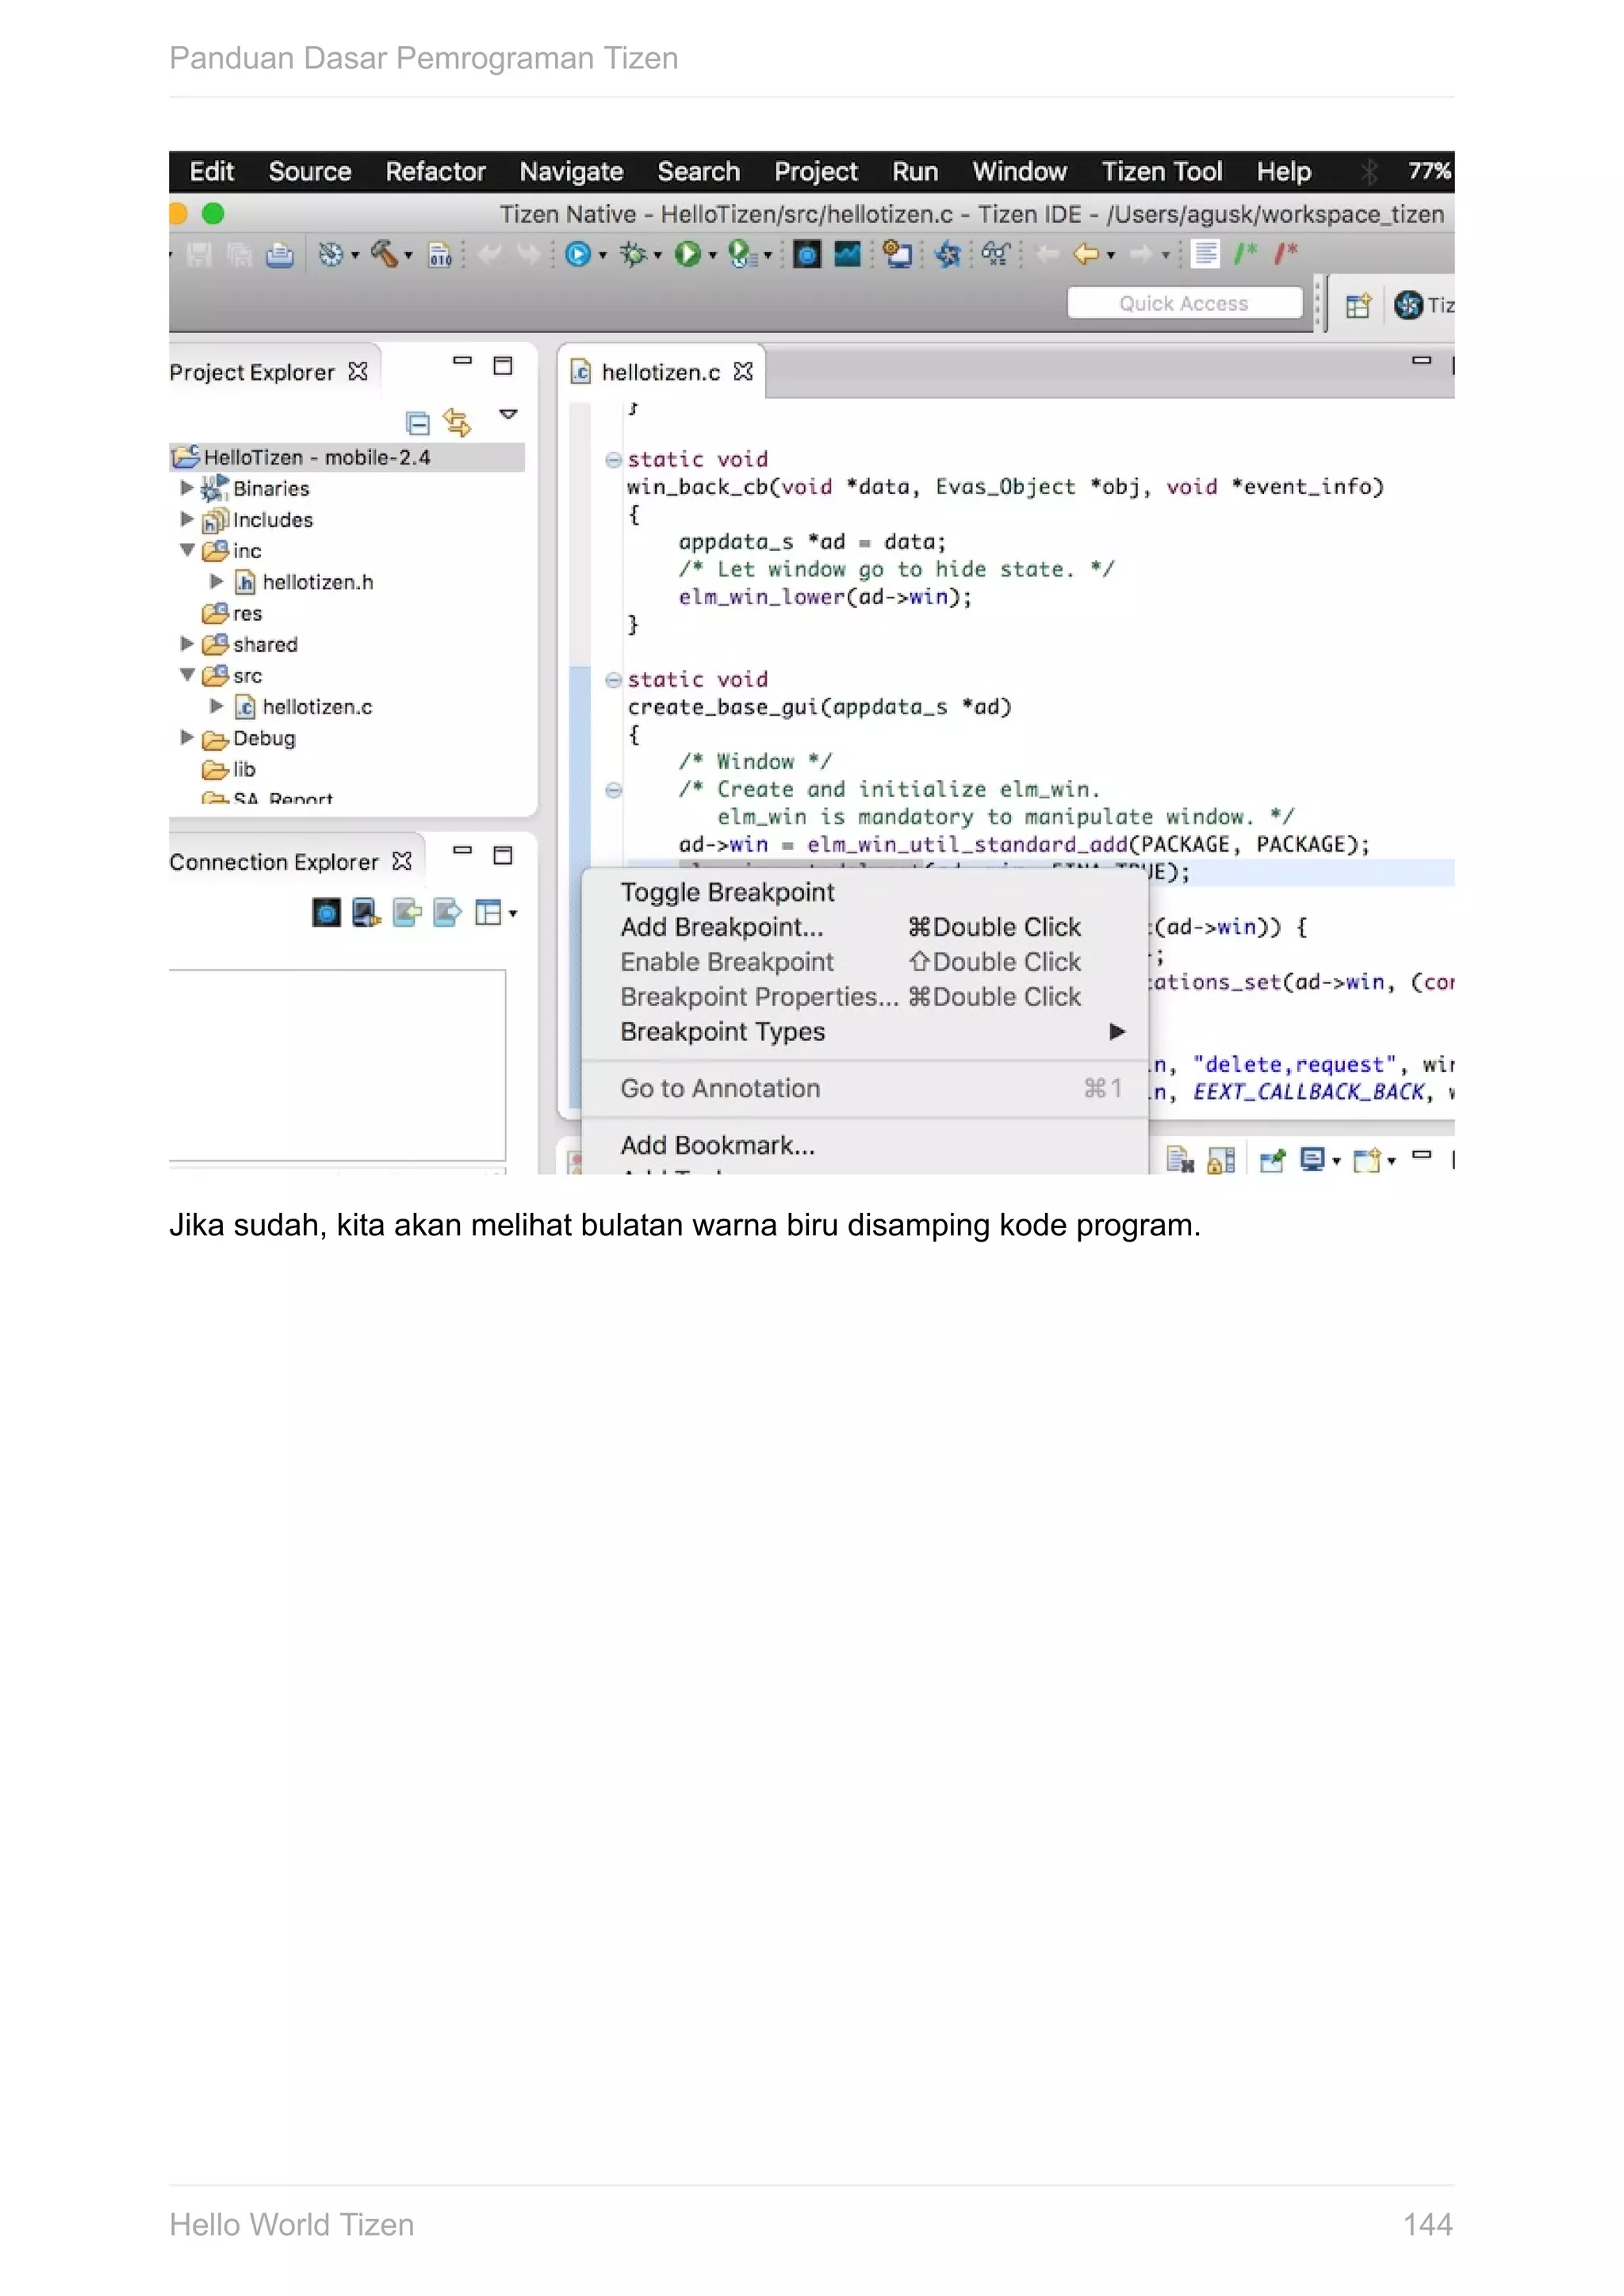
Task: Expand the shared folder node
Action: [x=187, y=644]
